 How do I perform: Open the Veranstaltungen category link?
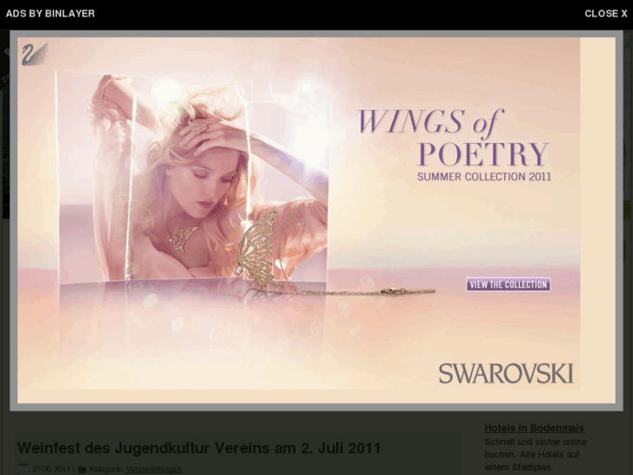[153, 469]
